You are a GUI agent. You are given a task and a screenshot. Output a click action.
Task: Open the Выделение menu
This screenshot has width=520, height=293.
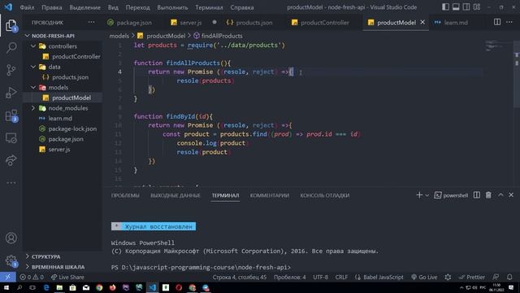(84, 7)
